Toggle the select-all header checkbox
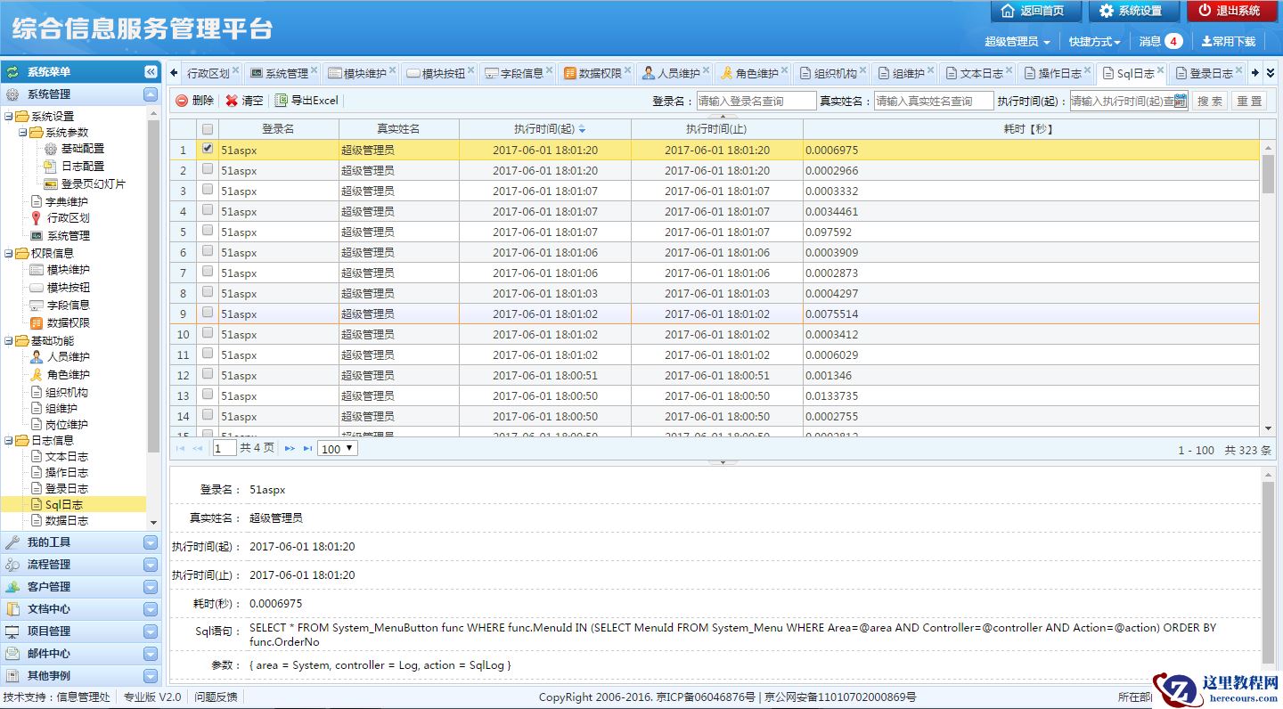The image size is (1283, 709). [208, 129]
